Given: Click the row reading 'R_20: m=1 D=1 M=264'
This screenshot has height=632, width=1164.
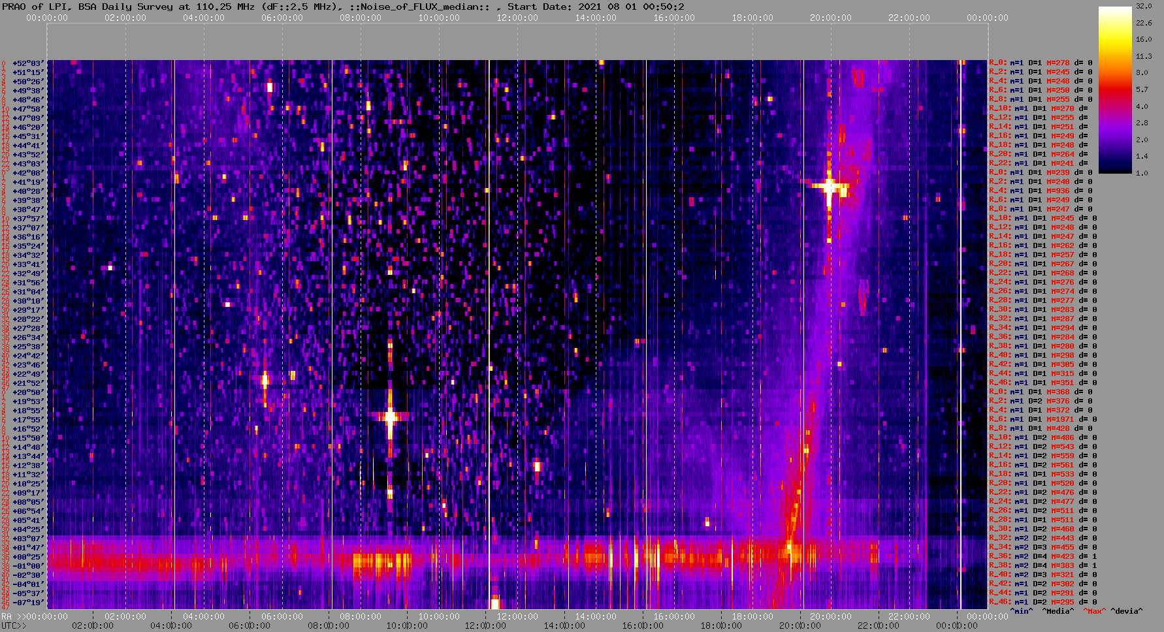Looking at the screenshot, I should (x=1039, y=155).
